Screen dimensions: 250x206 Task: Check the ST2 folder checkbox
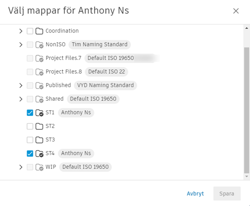[30, 126]
